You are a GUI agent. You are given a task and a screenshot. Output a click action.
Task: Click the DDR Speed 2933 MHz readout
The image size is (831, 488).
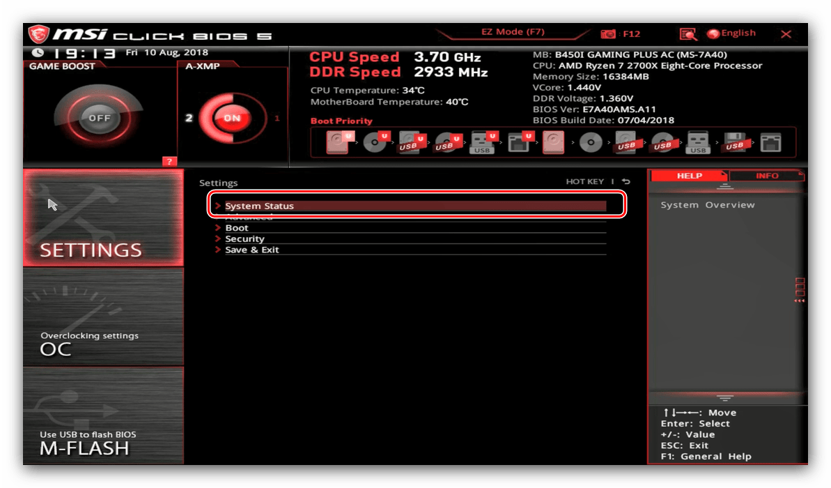tap(398, 72)
